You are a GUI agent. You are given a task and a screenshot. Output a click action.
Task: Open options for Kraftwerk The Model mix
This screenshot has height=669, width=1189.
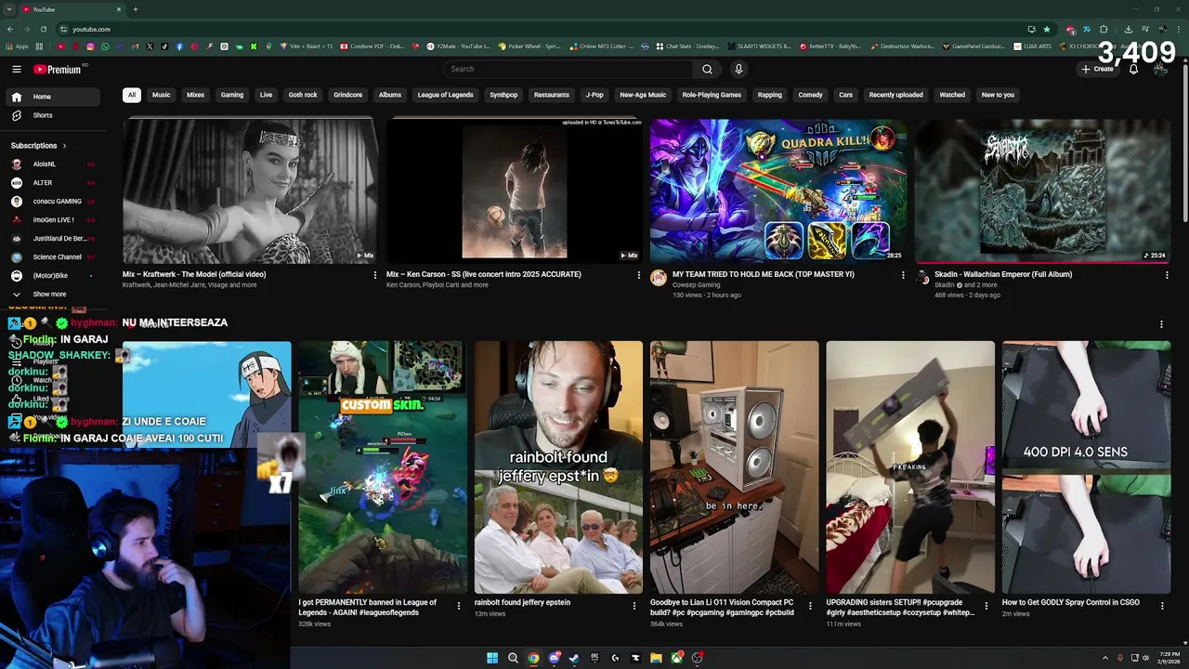coord(374,275)
